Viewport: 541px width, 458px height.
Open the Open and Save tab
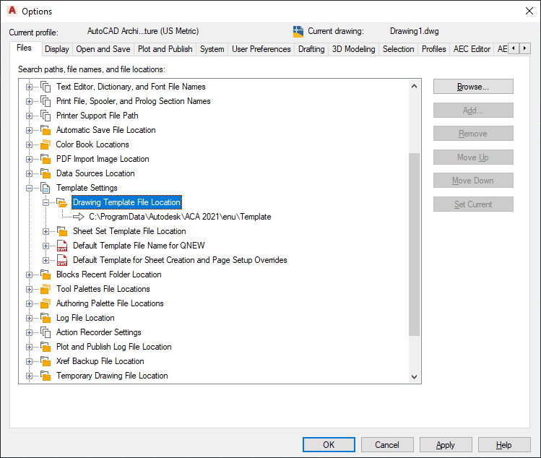pos(103,49)
